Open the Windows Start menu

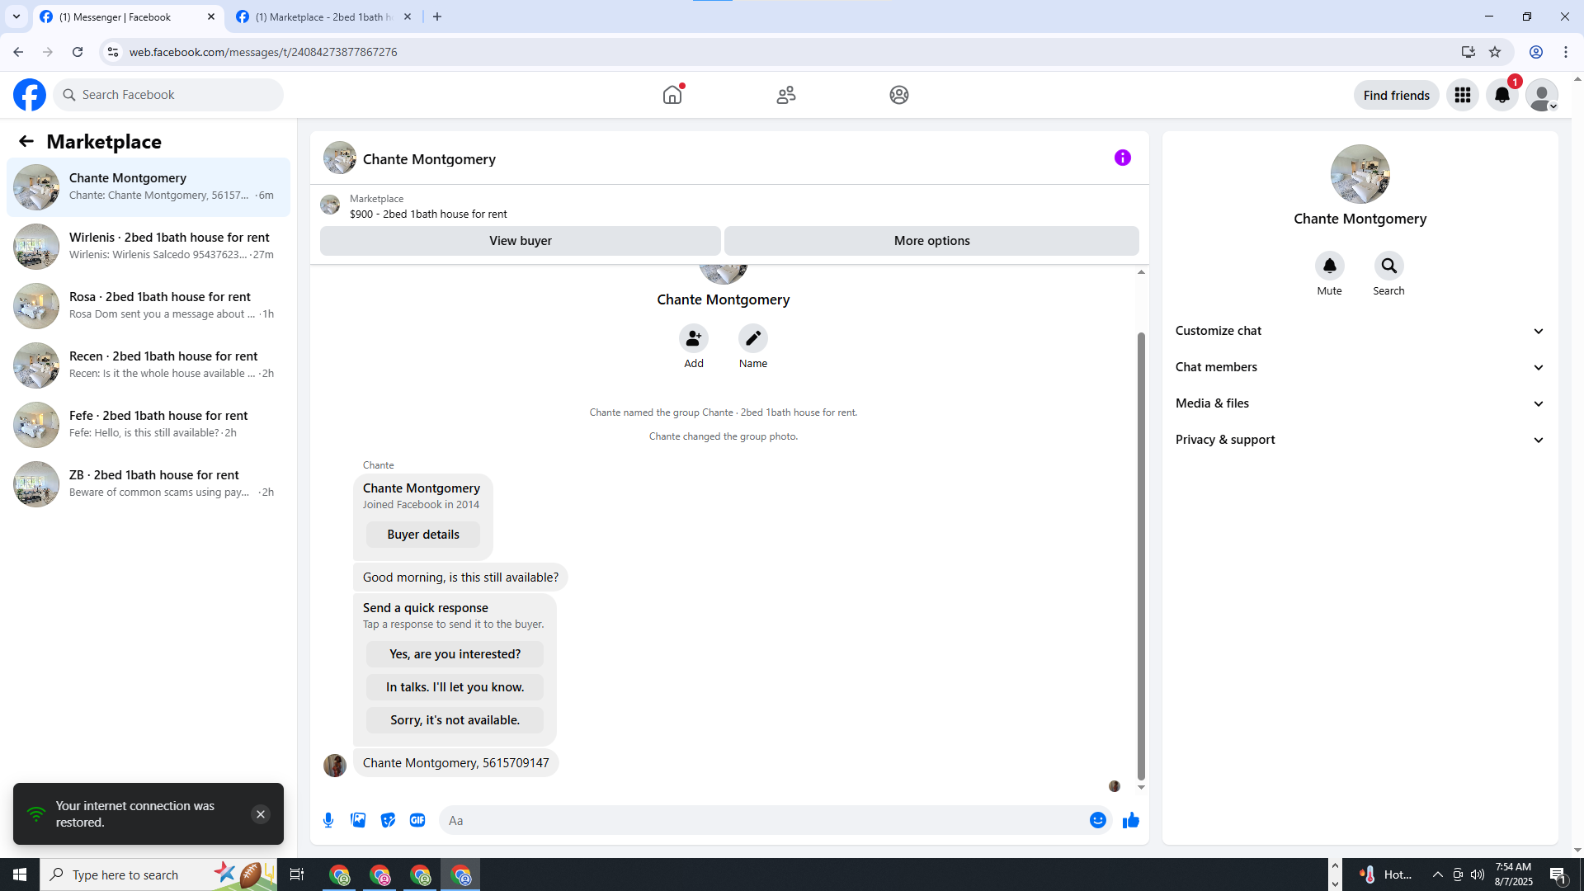tap(20, 874)
